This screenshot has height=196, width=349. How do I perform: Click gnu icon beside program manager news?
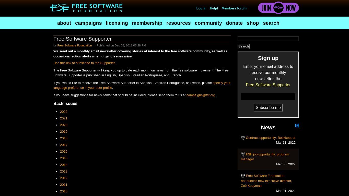243,154
